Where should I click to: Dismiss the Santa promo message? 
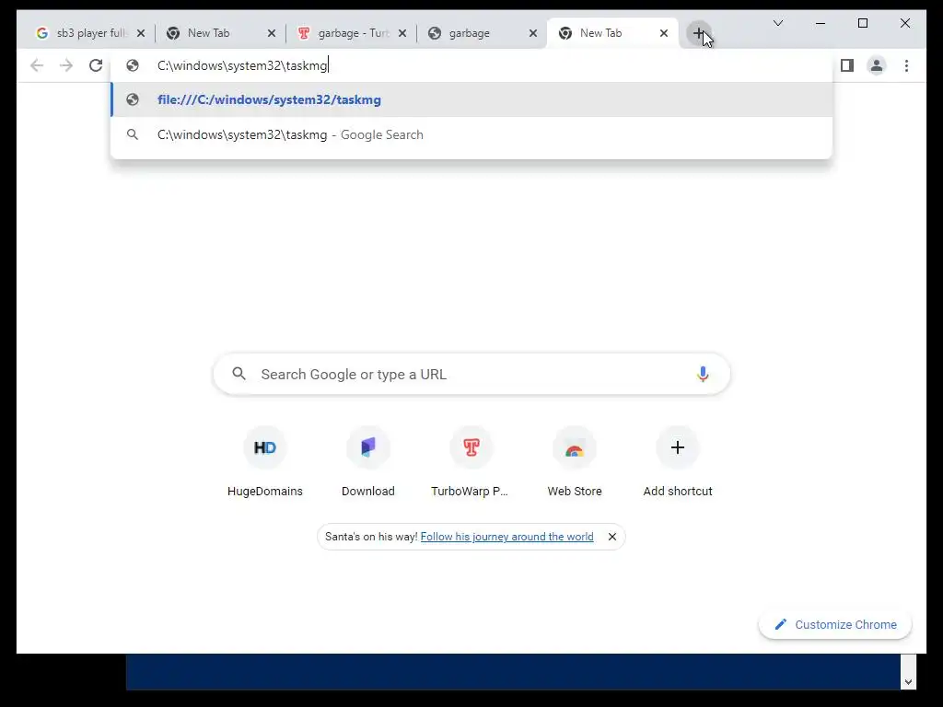pos(612,537)
